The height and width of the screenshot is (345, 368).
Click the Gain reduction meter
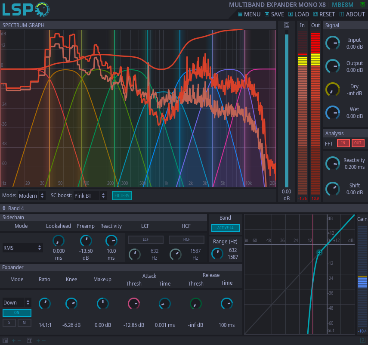[362, 277]
